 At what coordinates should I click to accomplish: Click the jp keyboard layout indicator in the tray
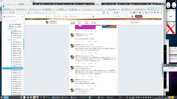click(130, 97)
